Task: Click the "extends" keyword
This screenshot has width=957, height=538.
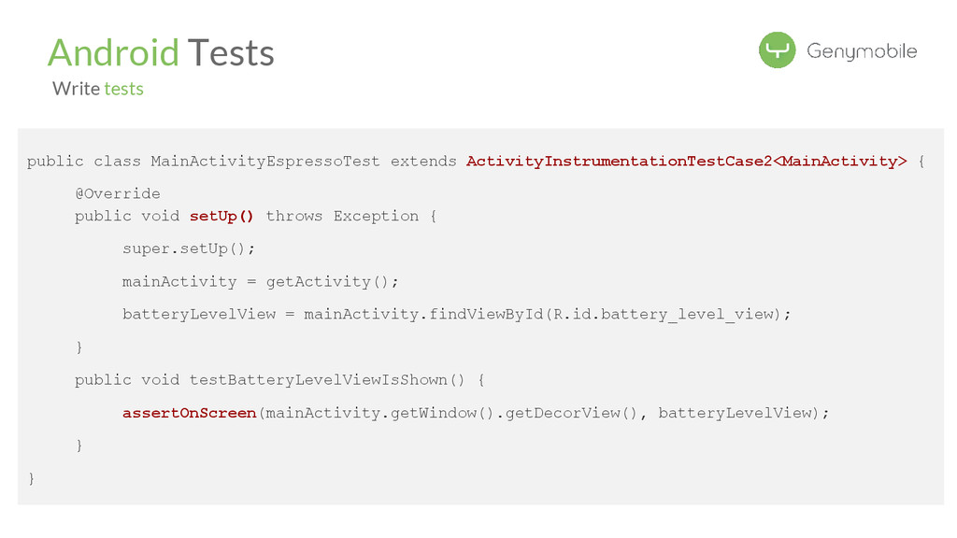Action: [x=423, y=162]
